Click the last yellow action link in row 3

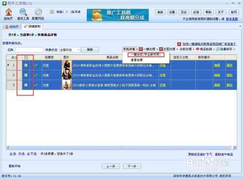click(229, 85)
